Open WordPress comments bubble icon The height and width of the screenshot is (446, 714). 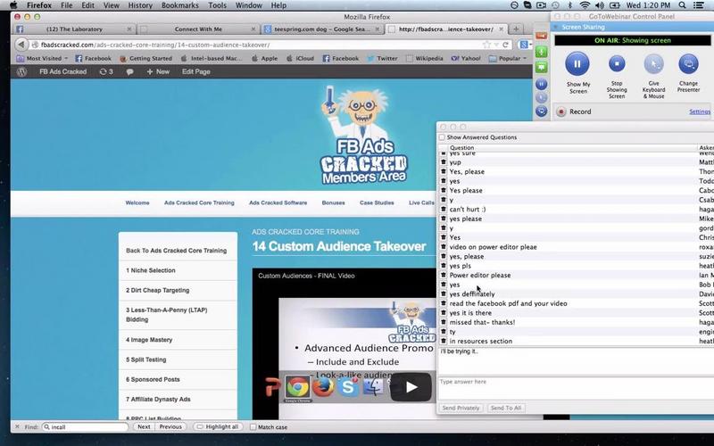tap(129, 72)
